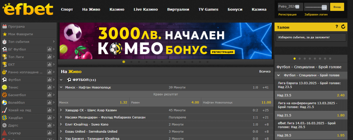Click РЕГИСТРАЦИЯ button on the banner
The width and height of the screenshot is (353, 140).
point(223,52)
